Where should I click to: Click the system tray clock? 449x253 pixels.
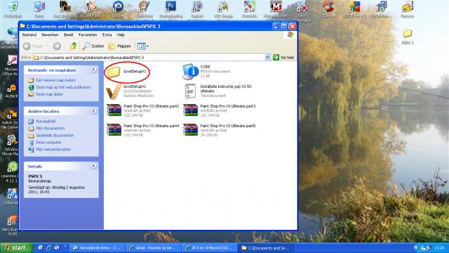(439, 248)
